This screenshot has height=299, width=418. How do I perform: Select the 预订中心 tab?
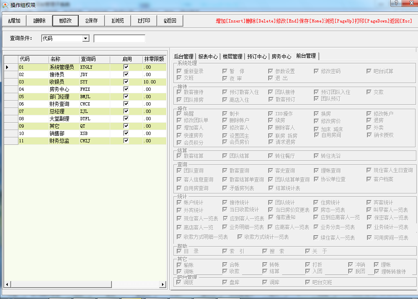pyautogui.click(x=257, y=56)
